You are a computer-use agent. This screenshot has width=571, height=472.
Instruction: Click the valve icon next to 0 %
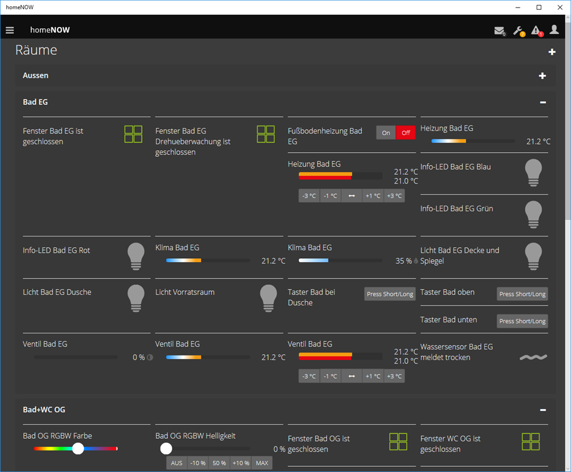[x=150, y=357]
